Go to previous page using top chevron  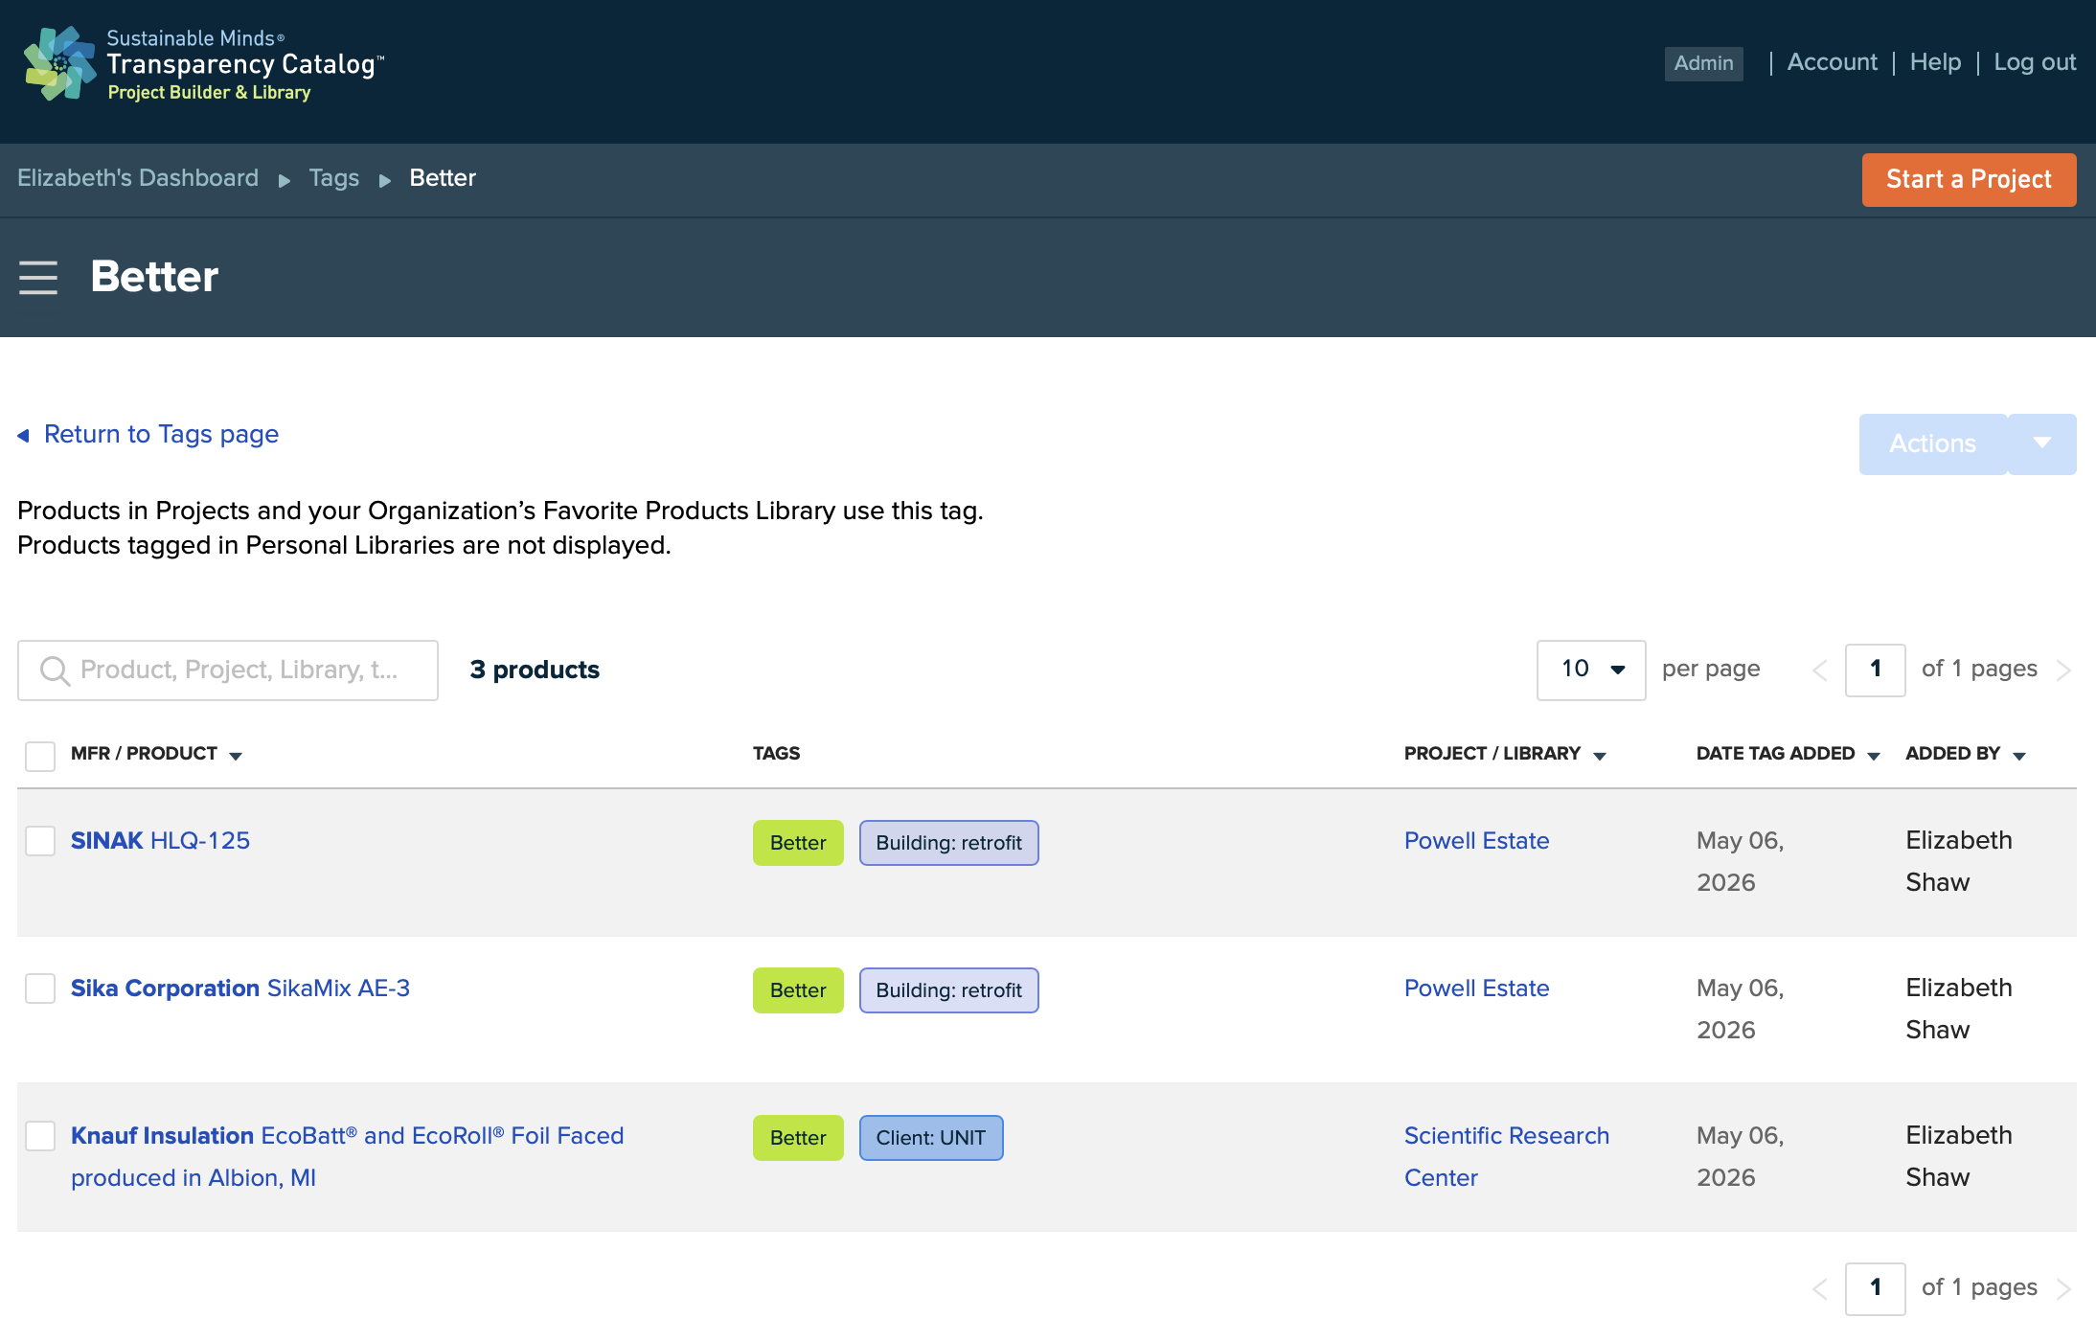click(x=1820, y=670)
